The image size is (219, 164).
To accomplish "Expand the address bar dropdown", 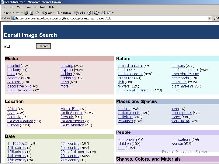I will point(209,18).
